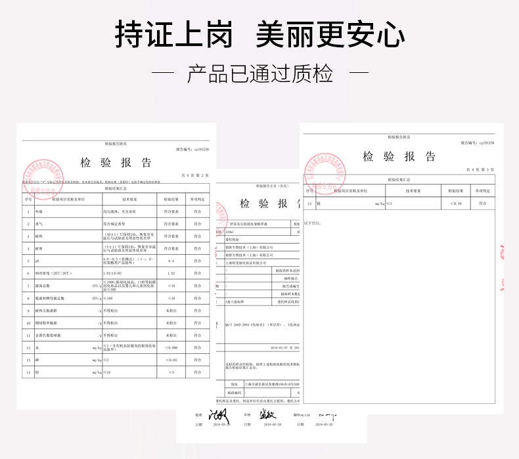
Task: Open the left inspection report page image
Action: click(116, 267)
